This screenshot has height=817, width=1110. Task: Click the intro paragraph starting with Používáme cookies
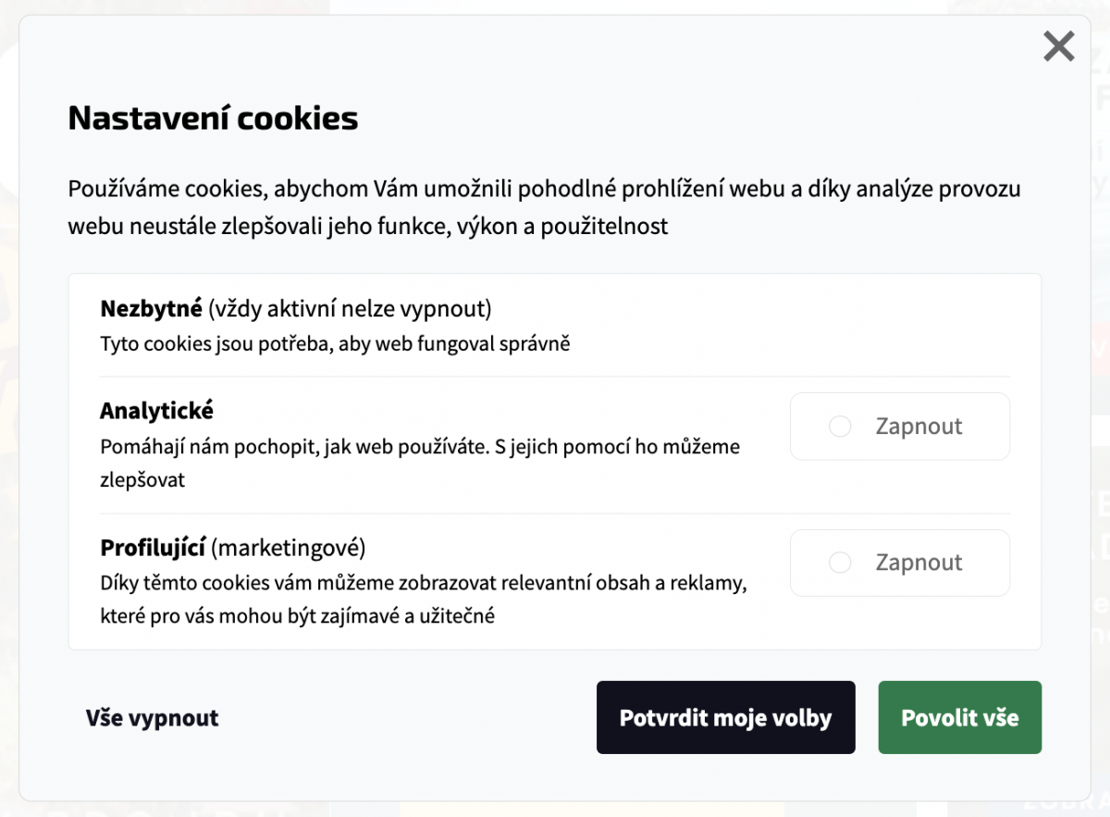pos(544,207)
